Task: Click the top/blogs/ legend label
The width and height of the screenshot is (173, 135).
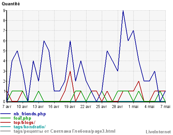Action: pos(24,123)
